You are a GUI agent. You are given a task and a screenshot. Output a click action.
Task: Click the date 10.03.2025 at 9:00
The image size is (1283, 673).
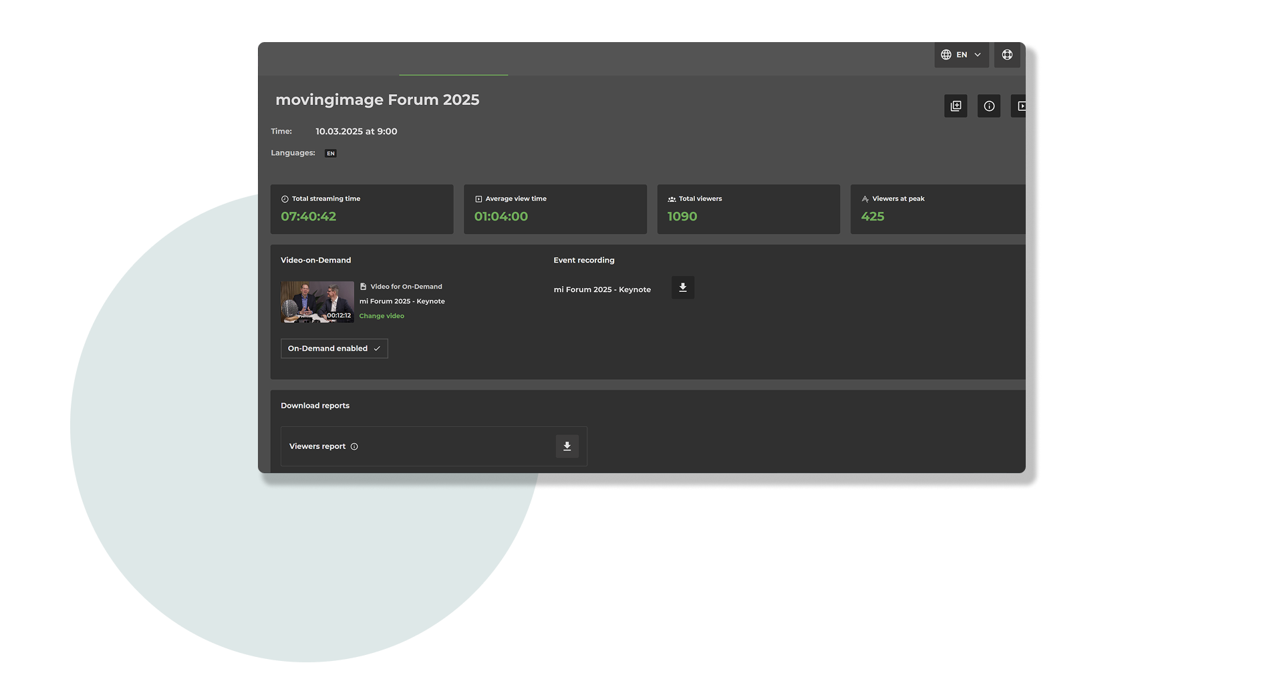click(356, 132)
